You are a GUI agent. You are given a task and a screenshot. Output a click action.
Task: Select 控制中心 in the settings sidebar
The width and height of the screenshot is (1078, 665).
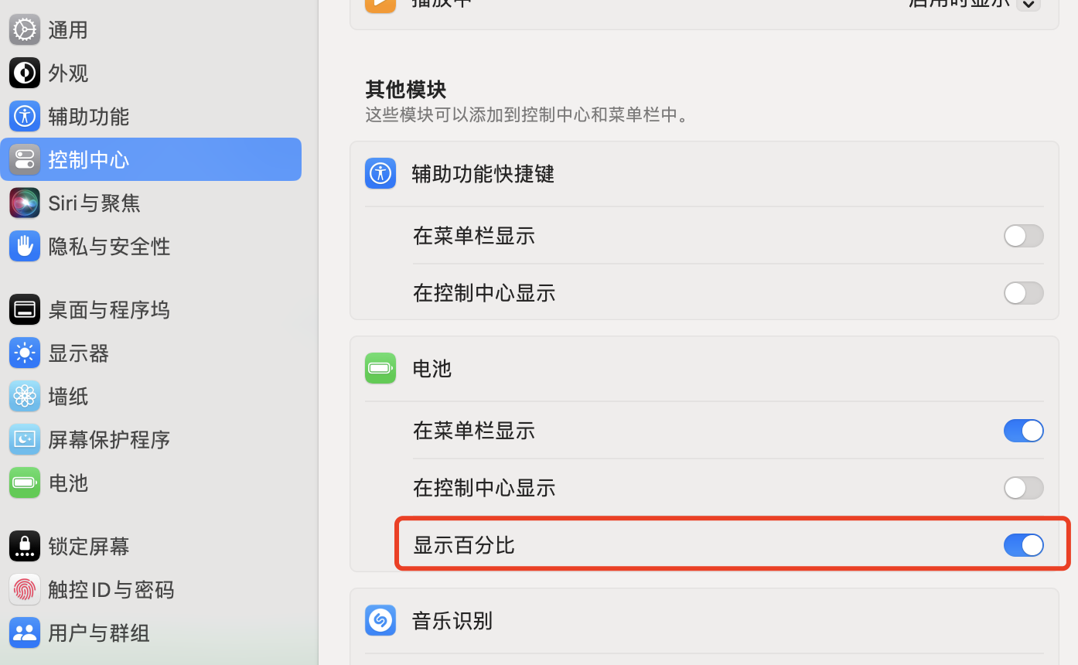(88, 159)
